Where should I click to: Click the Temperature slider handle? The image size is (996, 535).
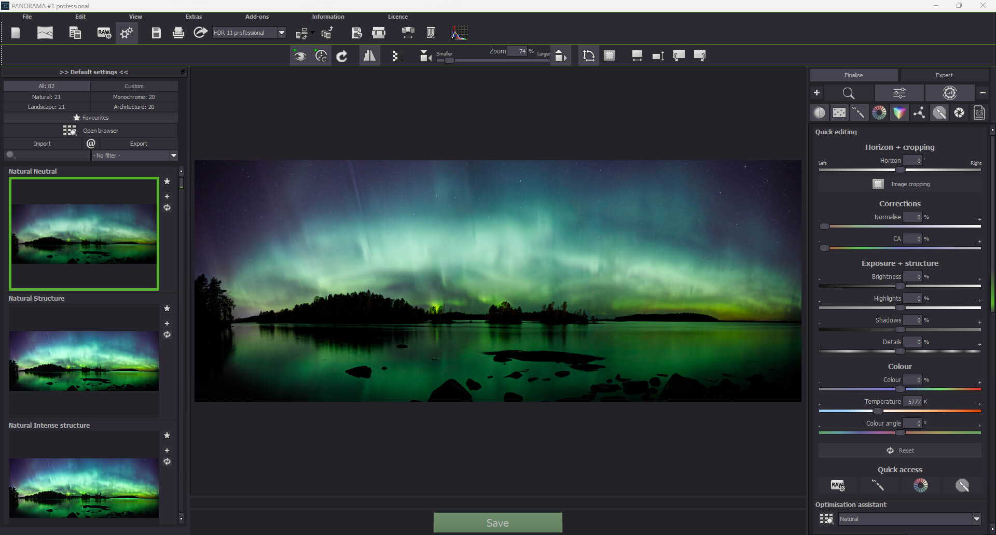click(x=877, y=411)
